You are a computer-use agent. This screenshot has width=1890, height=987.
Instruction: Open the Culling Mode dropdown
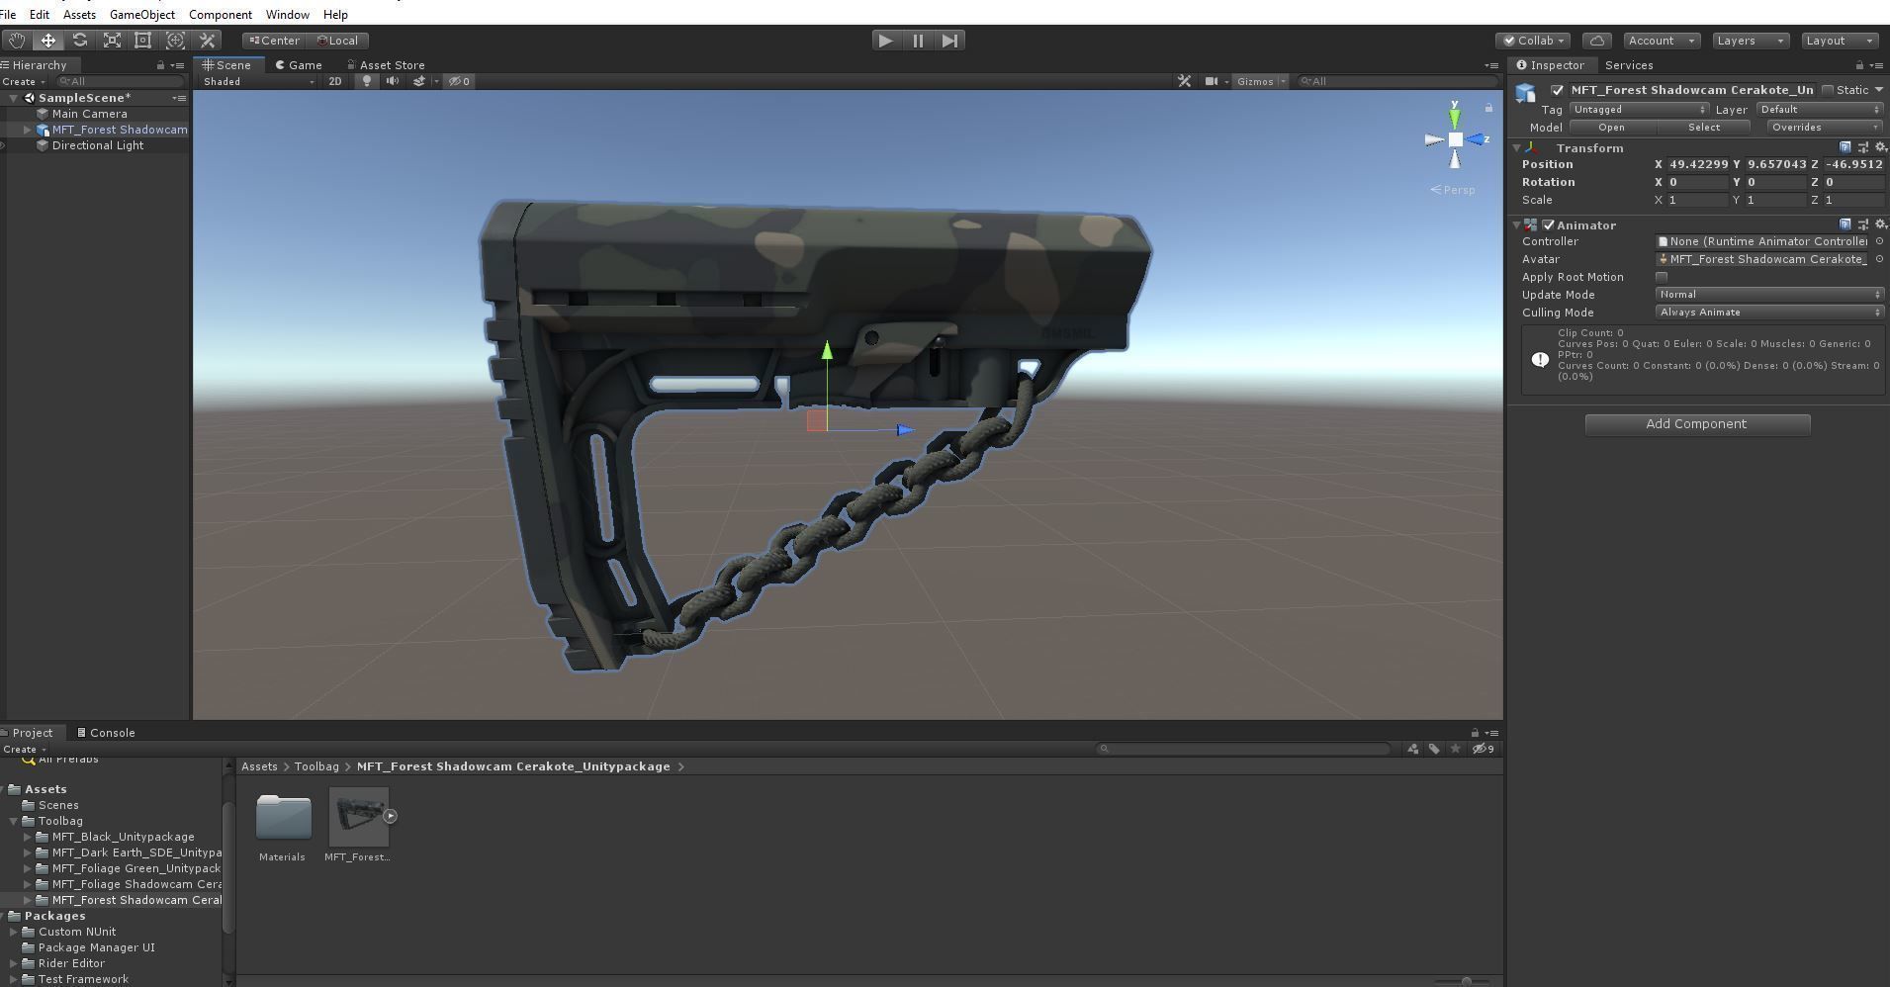1769,313
